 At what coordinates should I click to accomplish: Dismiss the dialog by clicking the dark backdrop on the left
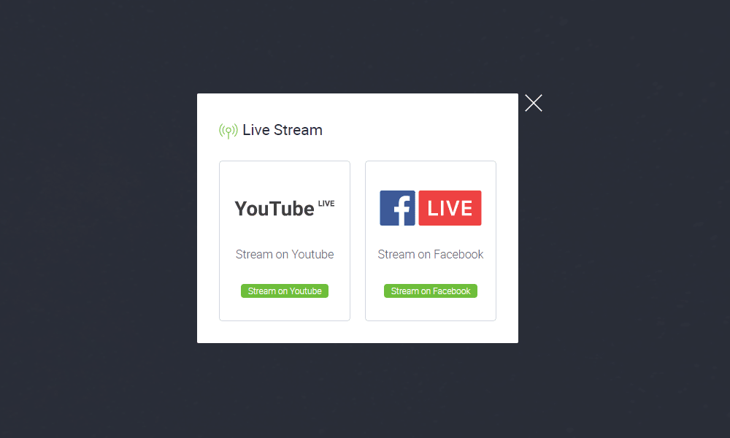pyautogui.click(x=99, y=219)
